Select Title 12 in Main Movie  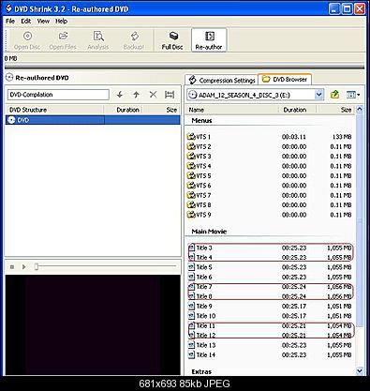(x=270, y=336)
